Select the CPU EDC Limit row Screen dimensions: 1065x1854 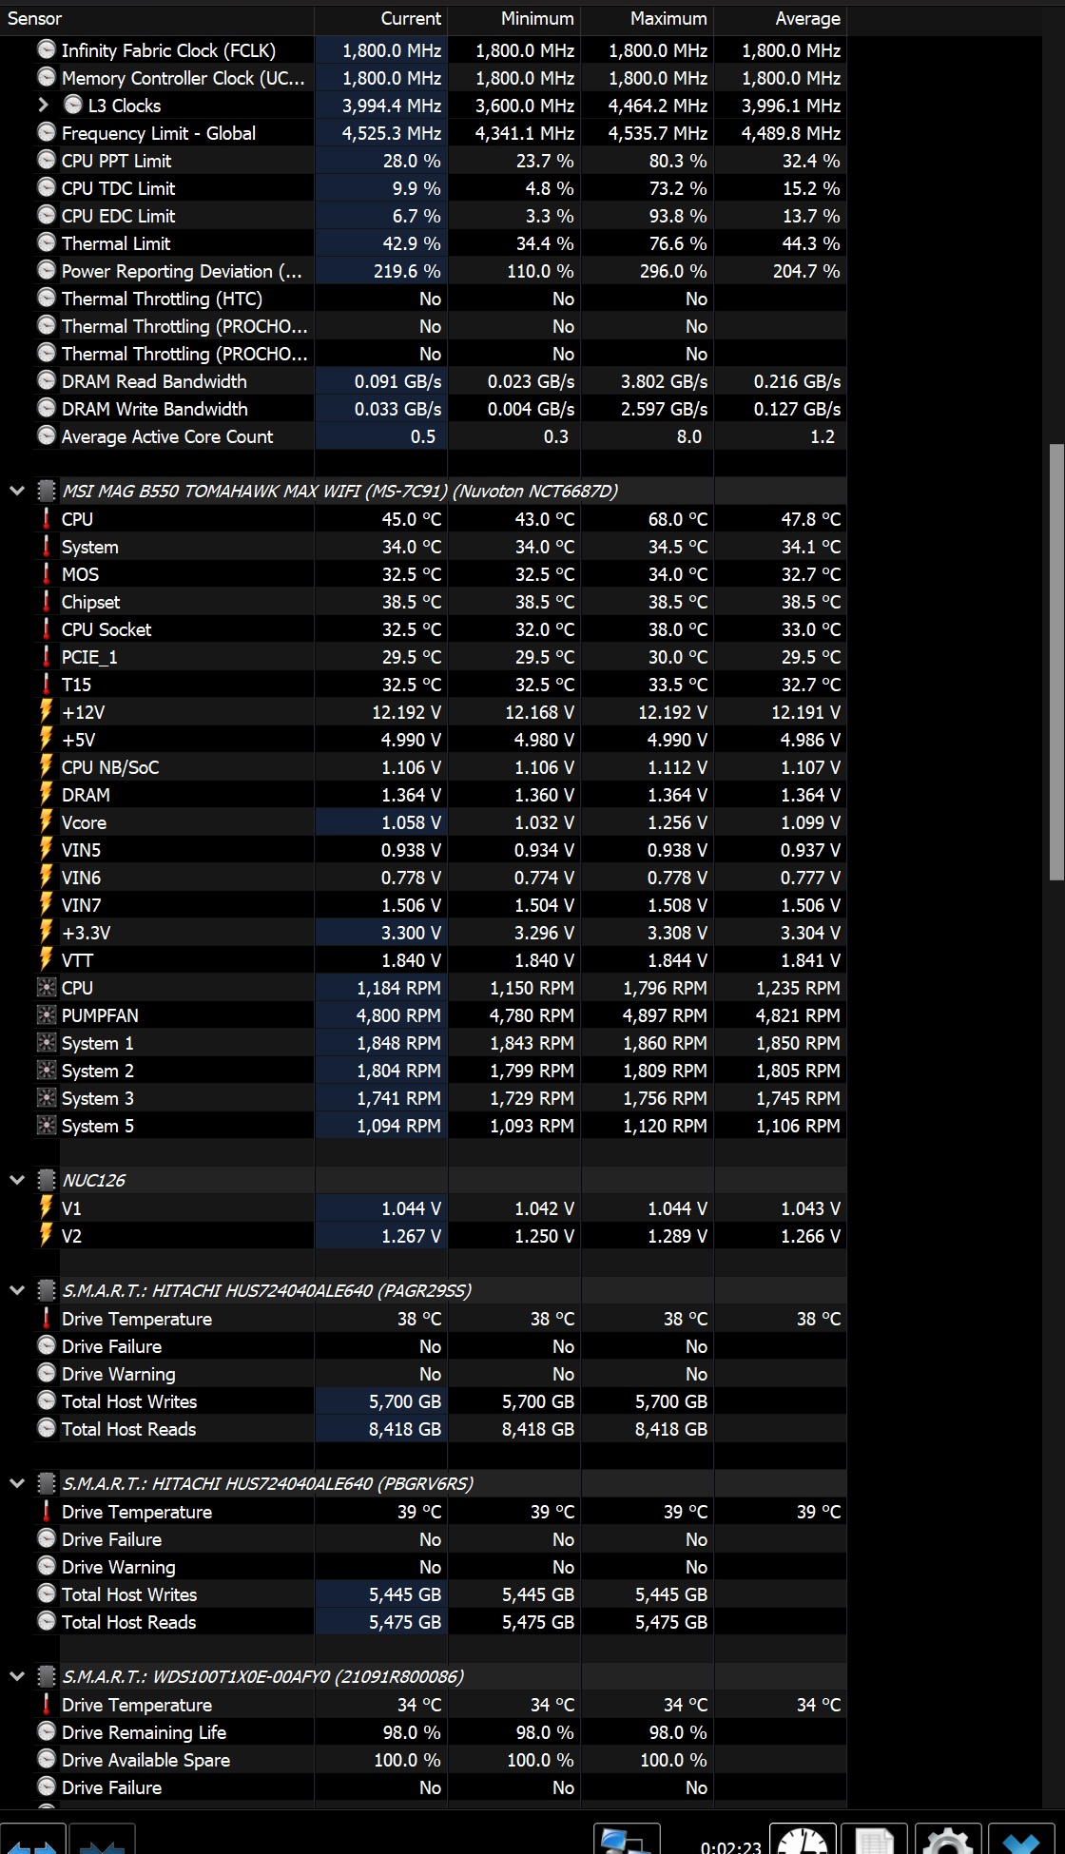(423, 216)
